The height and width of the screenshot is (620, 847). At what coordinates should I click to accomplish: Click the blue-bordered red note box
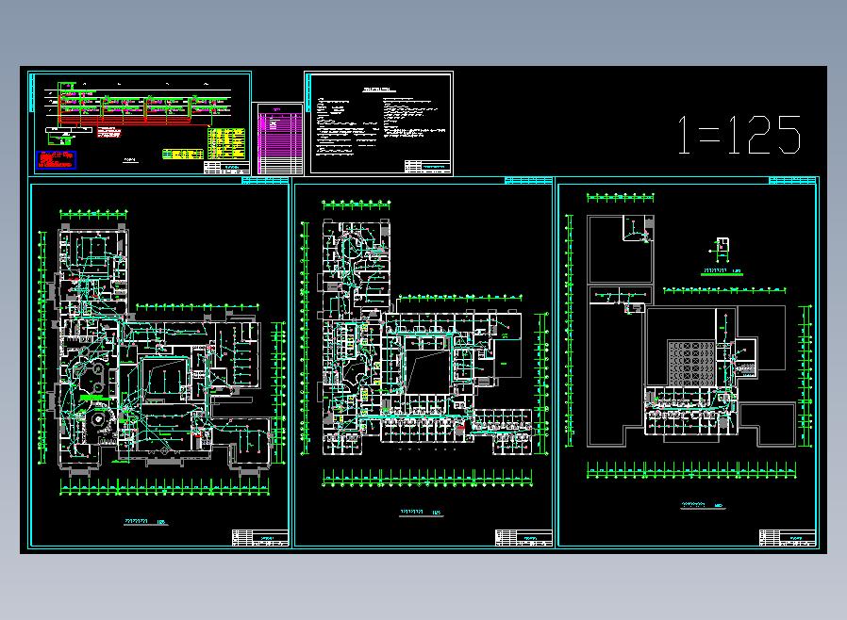coord(57,160)
